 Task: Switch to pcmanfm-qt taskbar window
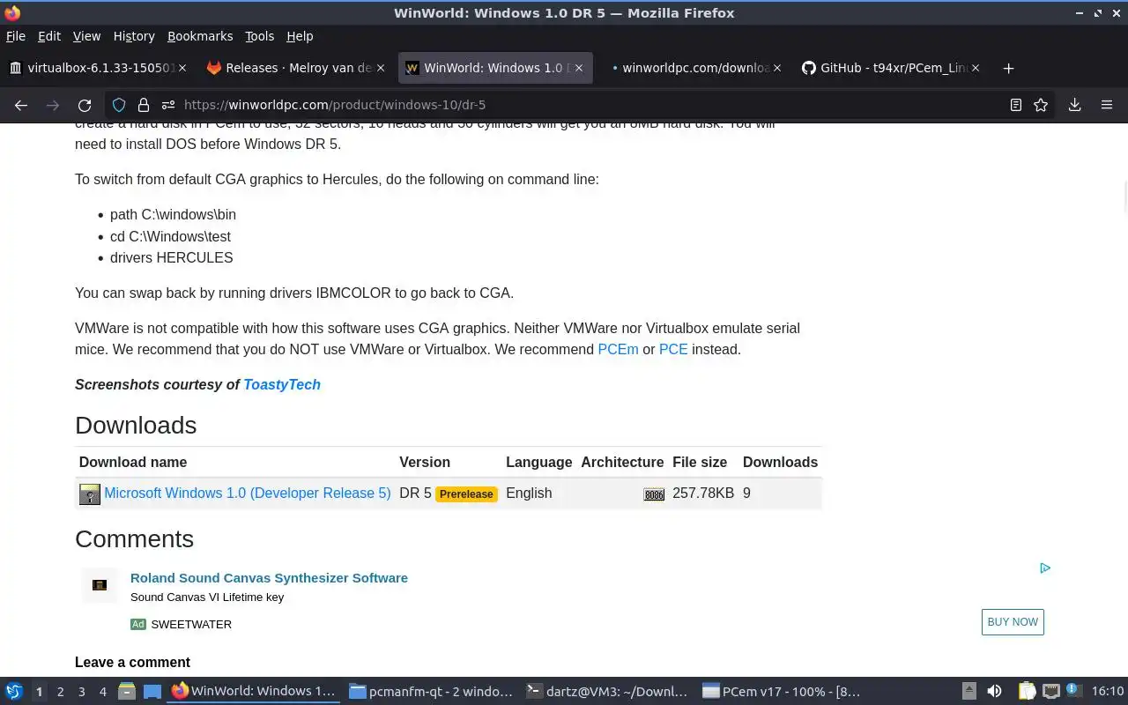431,691
